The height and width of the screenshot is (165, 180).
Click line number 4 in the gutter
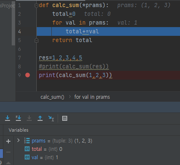(x=20, y=32)
